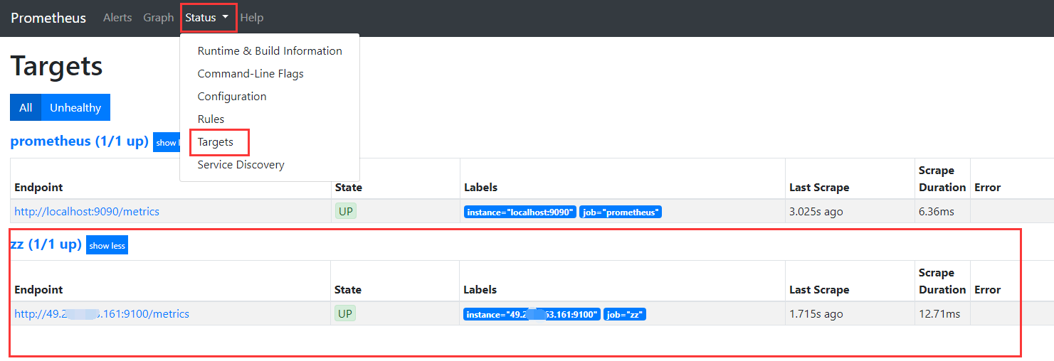
Task: Select Runtime & Build Information
Action: (270, 51)
